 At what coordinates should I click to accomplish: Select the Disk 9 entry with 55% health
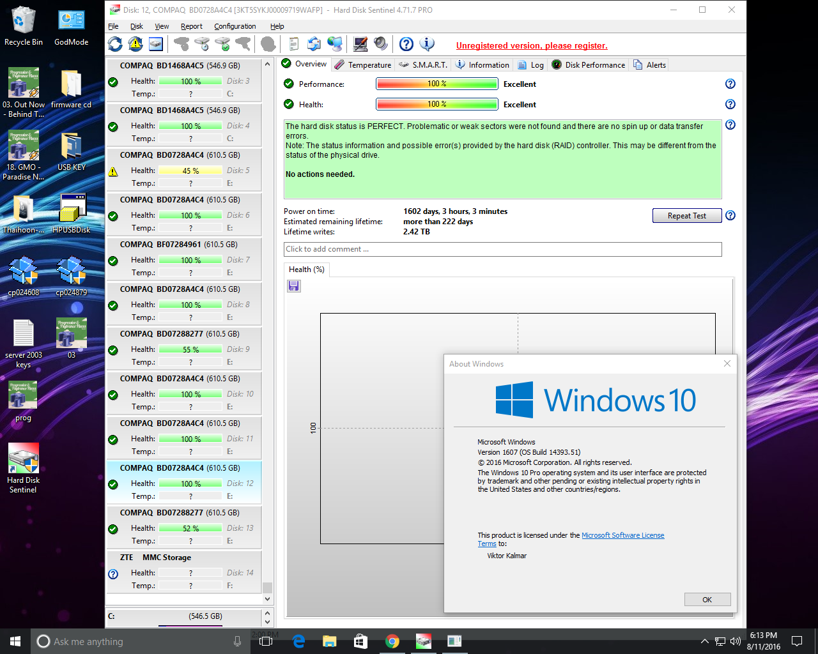[184, 348]
